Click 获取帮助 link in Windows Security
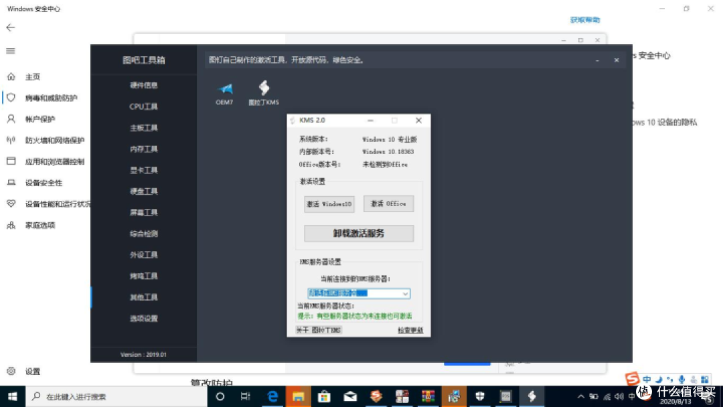 pos(585,20)
